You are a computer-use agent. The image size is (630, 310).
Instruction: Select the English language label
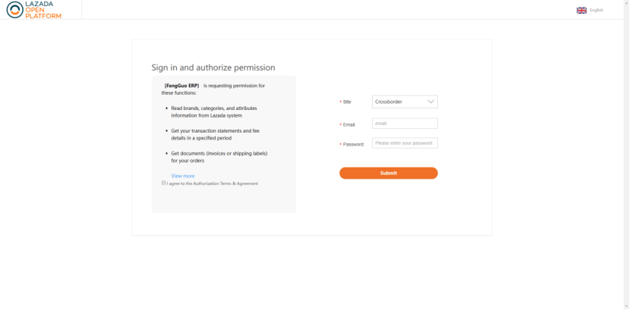click(597, 10)
